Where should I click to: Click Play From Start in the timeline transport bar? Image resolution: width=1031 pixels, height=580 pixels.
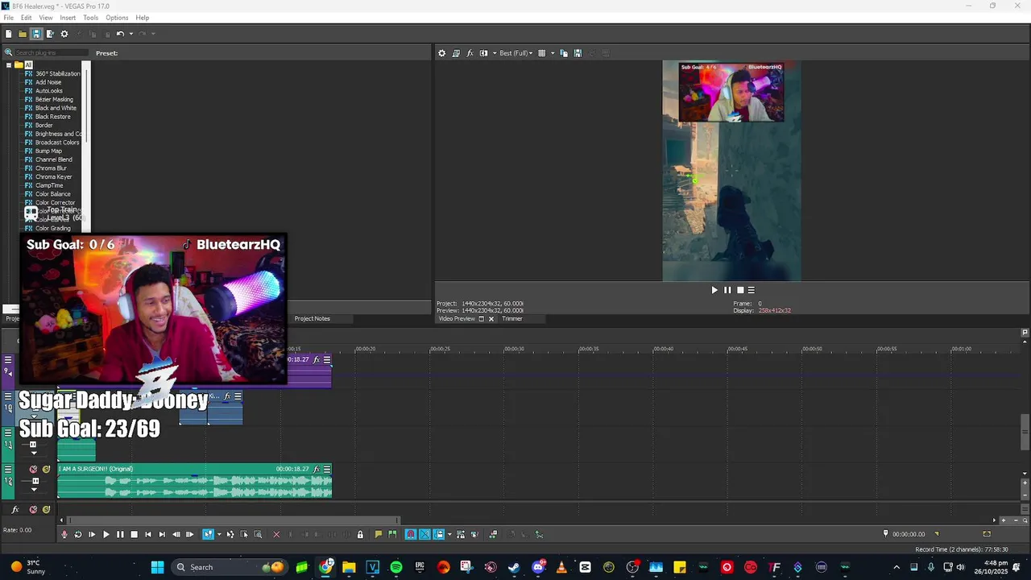coord(92,534)
